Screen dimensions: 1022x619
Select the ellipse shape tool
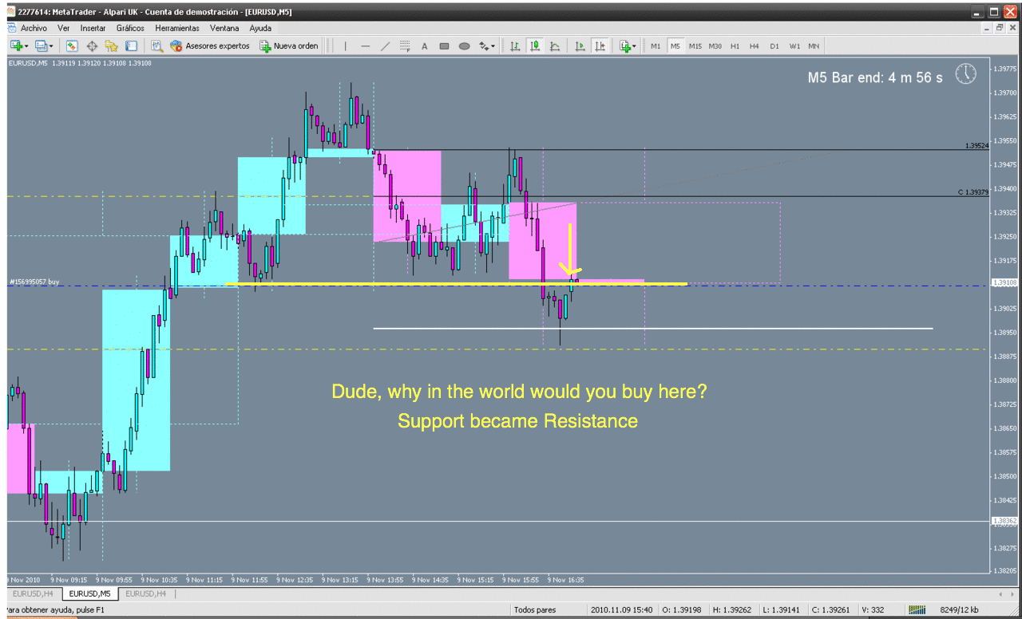[465, 46]
